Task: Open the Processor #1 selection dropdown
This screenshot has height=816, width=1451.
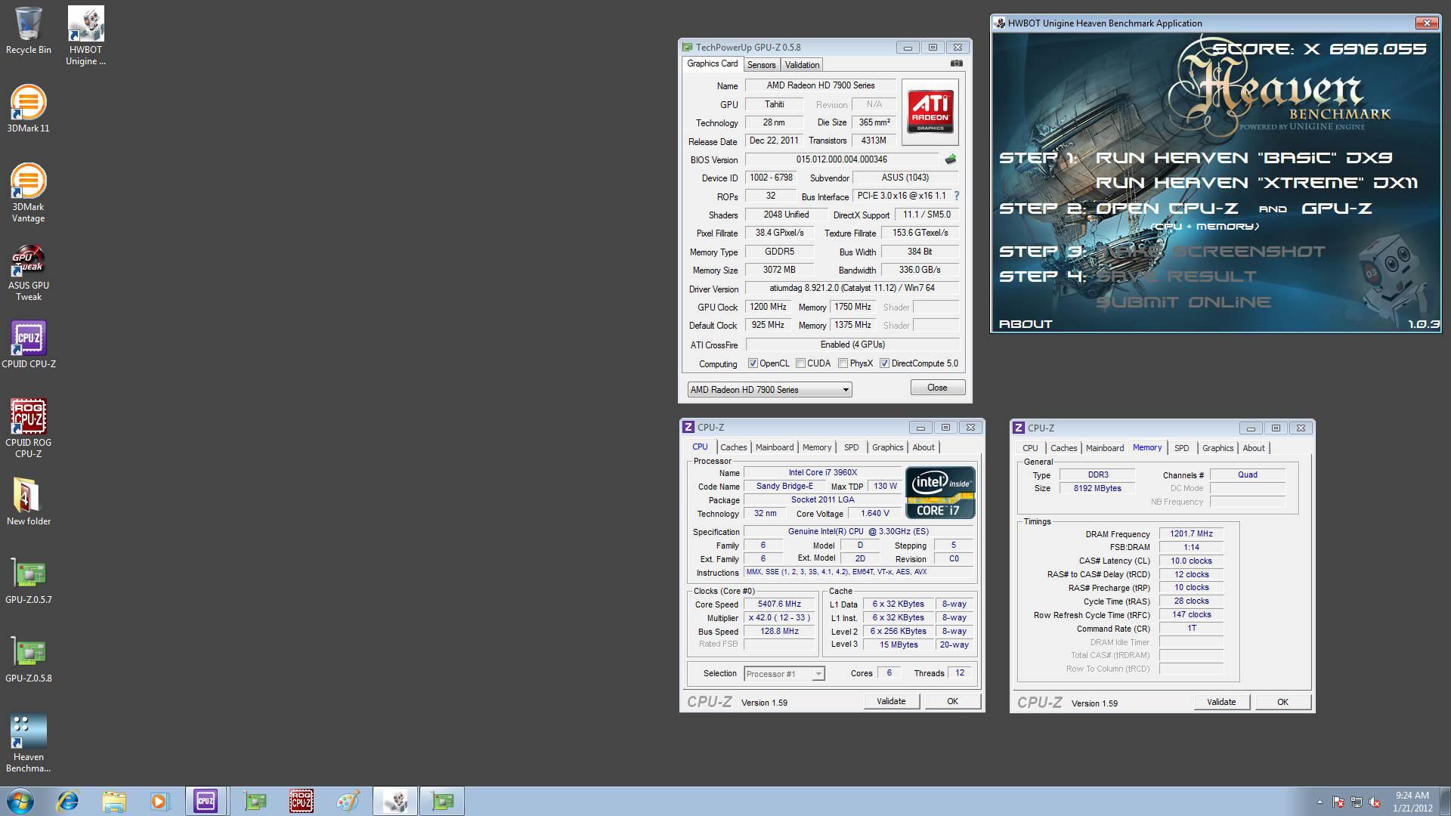Action: point(784,674)
